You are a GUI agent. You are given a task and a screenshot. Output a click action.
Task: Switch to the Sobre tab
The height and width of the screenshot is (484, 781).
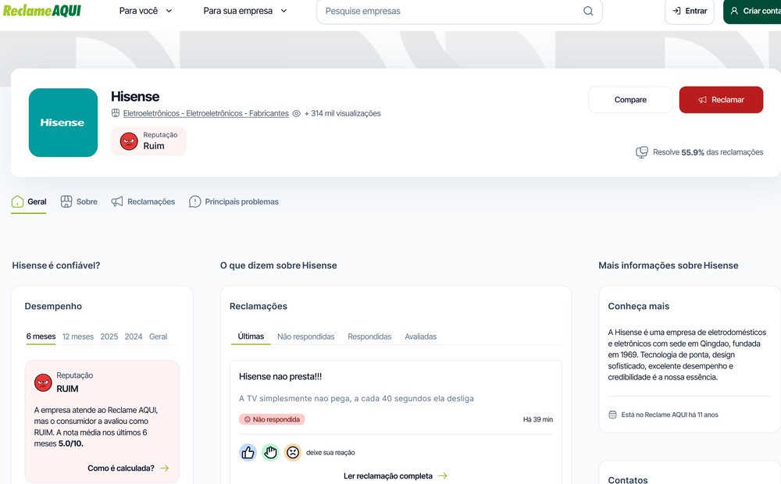[79, 201]
